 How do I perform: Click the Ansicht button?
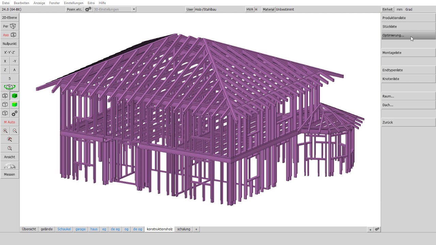(10, 157)
